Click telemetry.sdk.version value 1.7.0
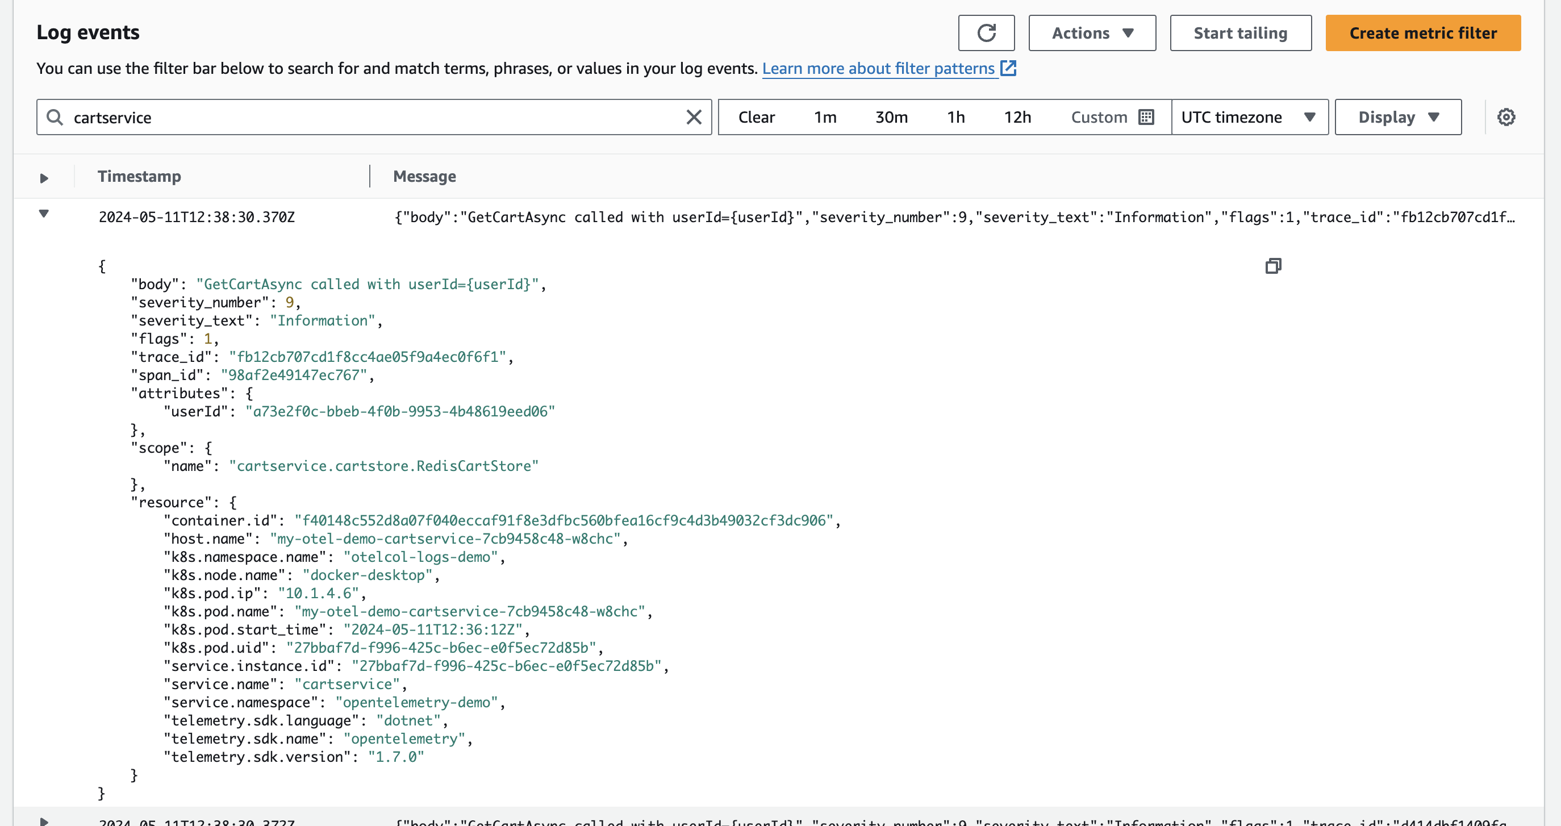1561x826 pixels. click(396, 757)
